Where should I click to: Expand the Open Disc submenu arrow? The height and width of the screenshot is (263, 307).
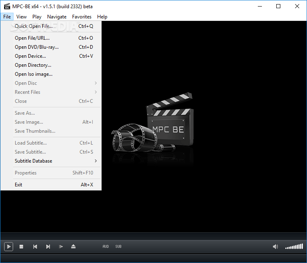96,83
